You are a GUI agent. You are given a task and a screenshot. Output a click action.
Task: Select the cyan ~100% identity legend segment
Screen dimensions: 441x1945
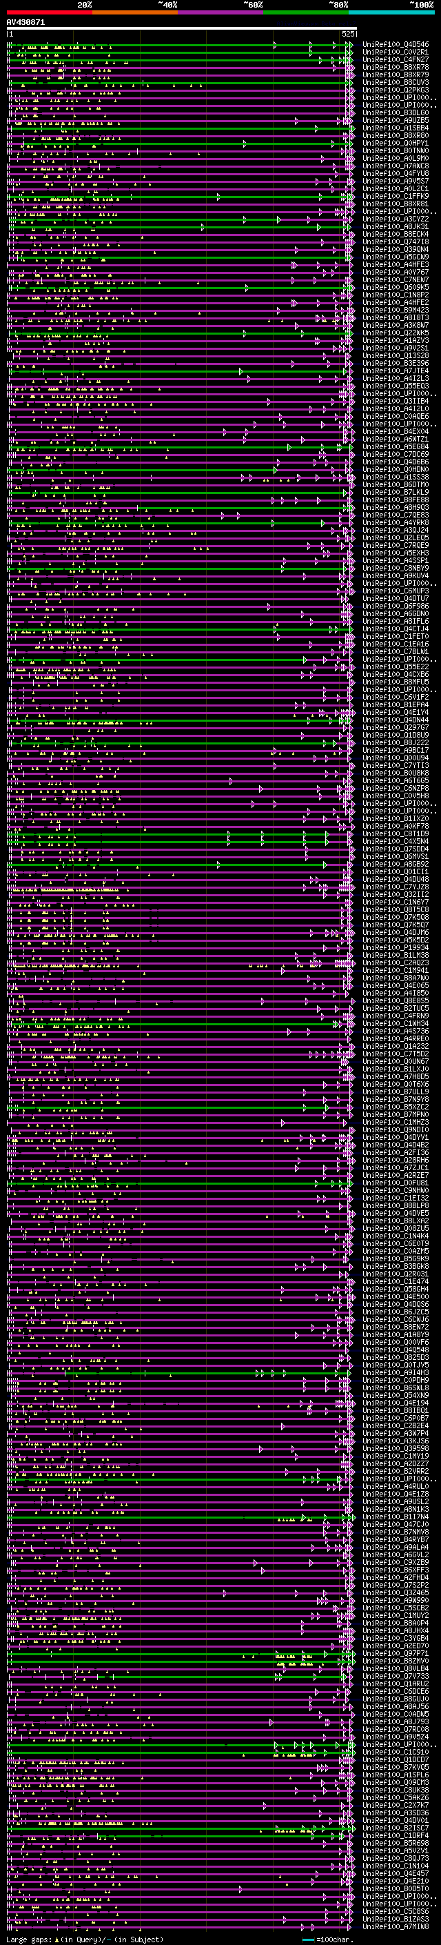tap(392, 13)
